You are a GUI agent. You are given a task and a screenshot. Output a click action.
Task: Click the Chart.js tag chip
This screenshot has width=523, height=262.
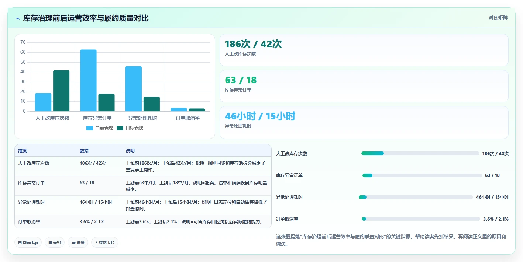[x=28, y=242]
